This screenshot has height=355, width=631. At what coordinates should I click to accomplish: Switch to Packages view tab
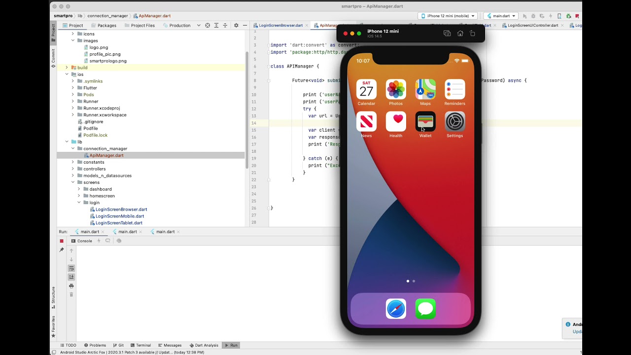[x=103, y=25]
